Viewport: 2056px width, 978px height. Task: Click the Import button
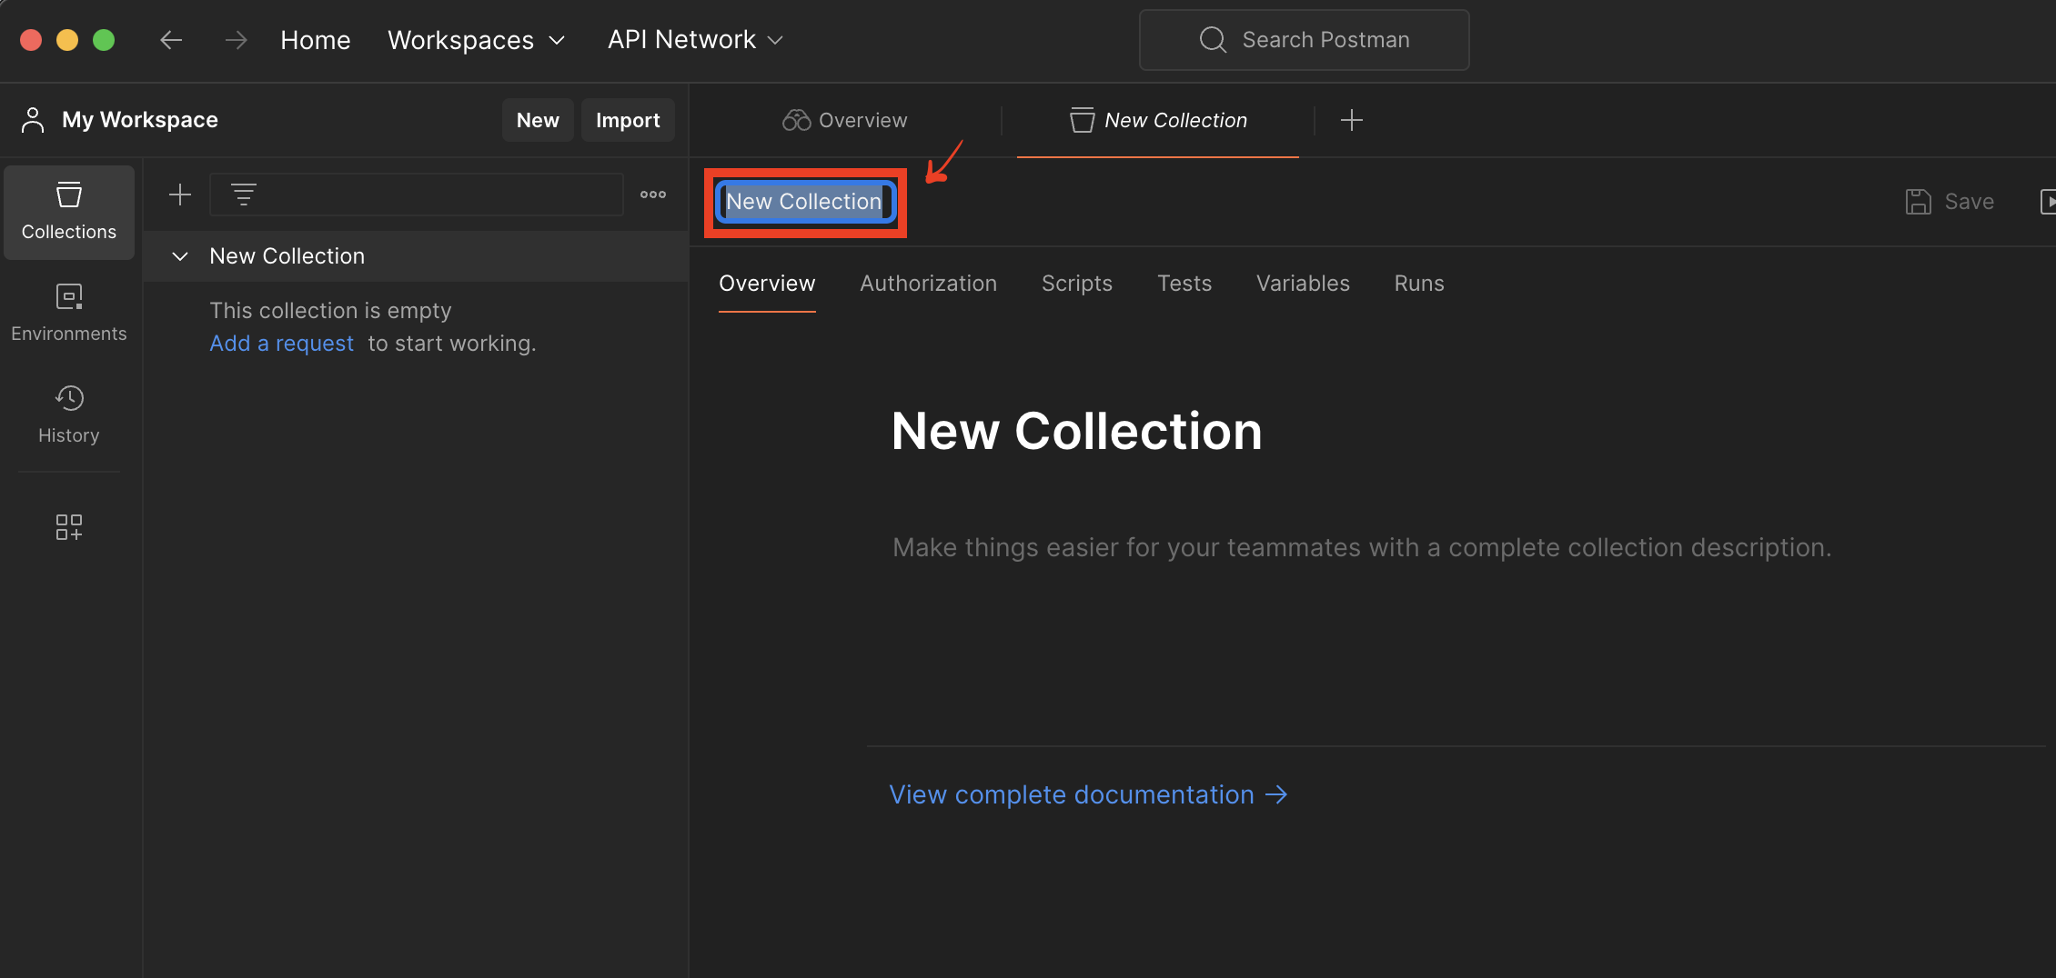pos(628,120)
